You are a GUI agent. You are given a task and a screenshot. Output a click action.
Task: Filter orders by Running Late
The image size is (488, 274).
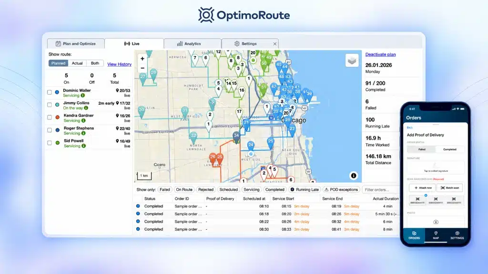coord(305,189)
